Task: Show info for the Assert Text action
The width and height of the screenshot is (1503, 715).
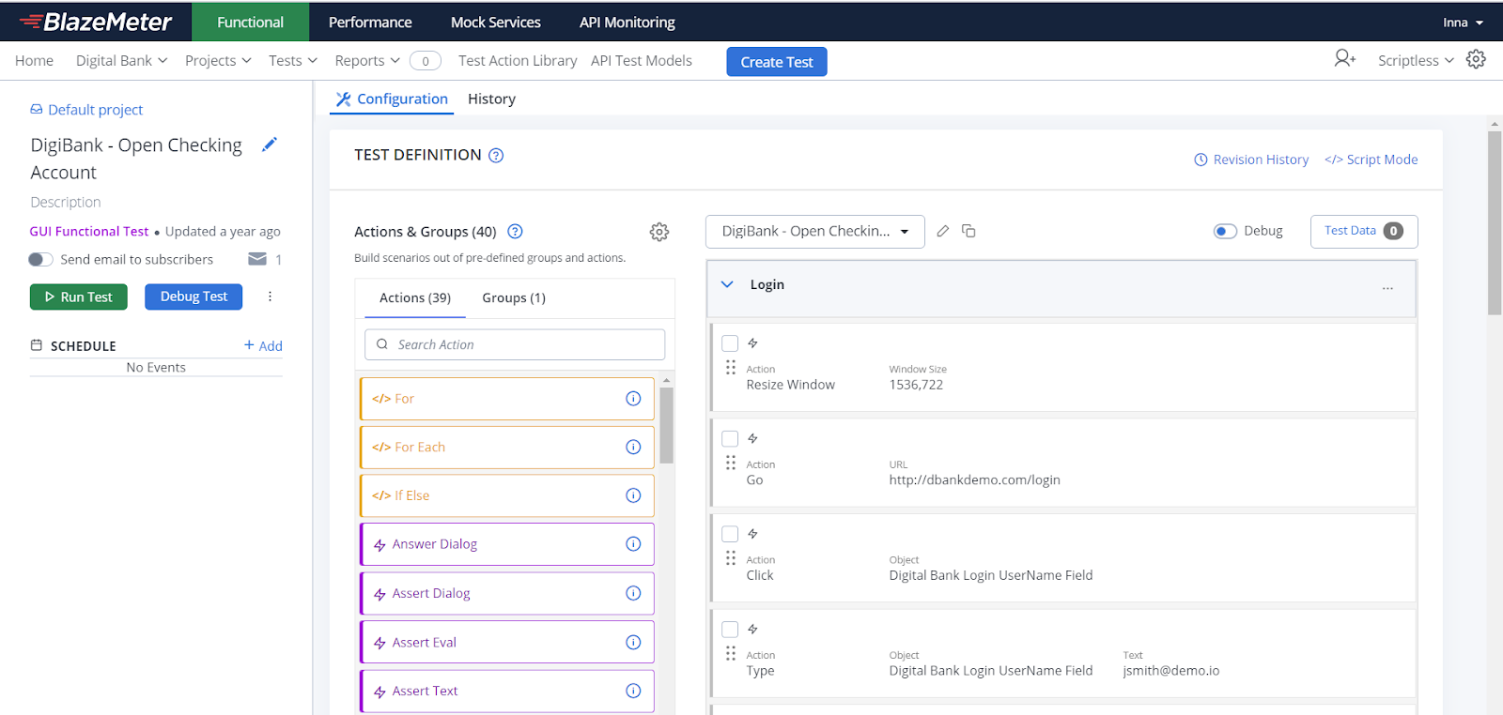Action: 633,691
